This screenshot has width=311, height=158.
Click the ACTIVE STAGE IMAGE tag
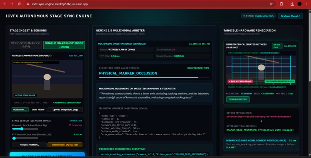[x=25, y=95]
